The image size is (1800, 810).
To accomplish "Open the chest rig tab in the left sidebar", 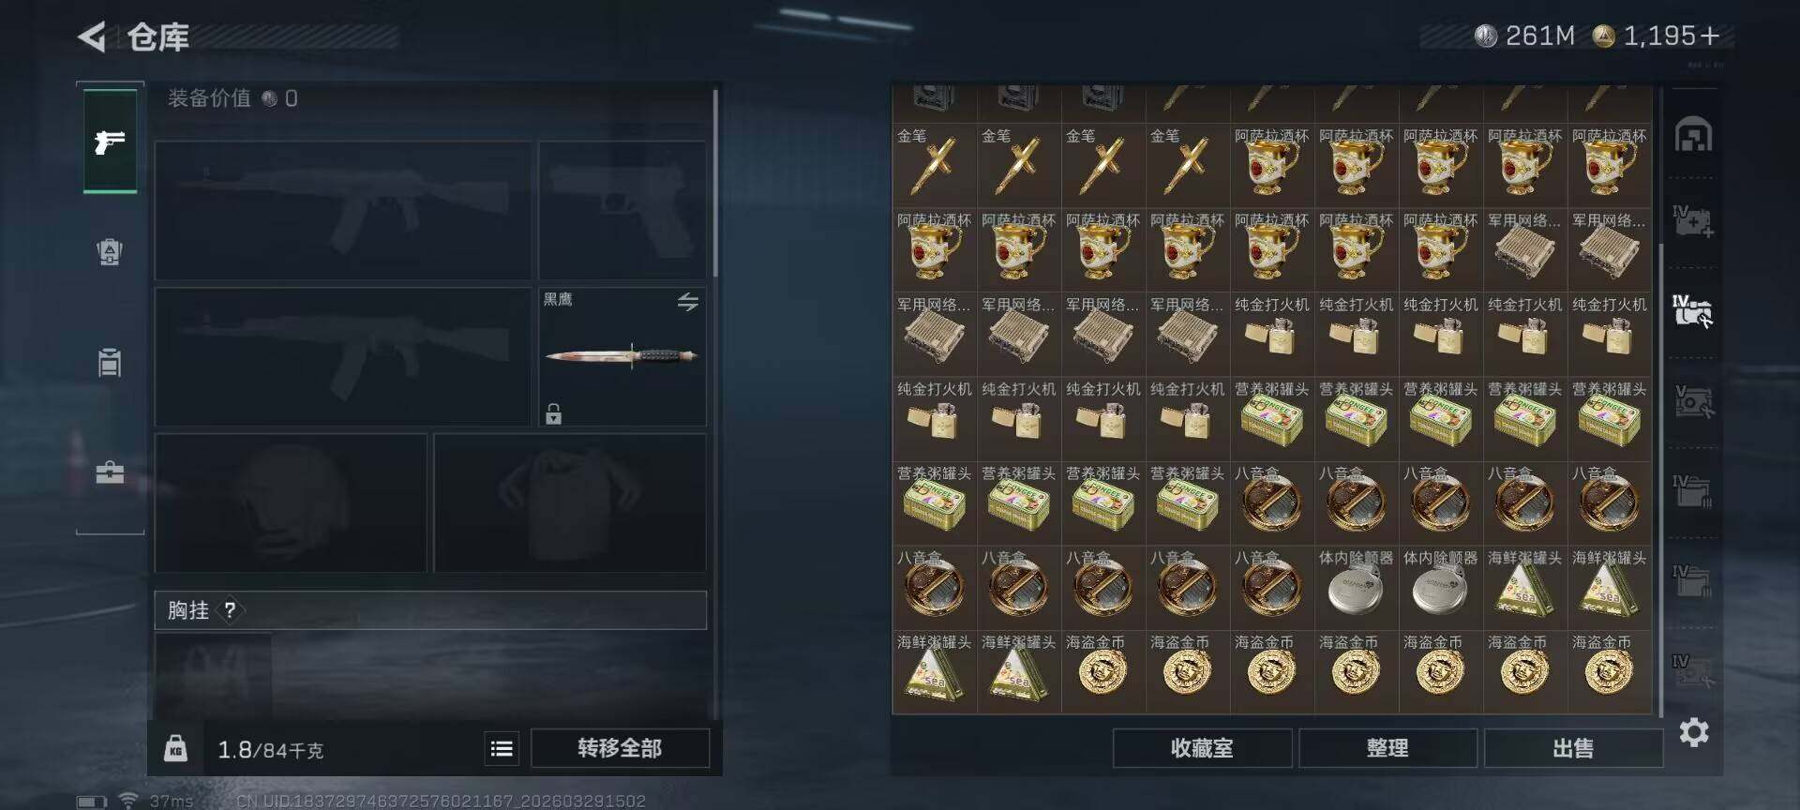I will 110,362.
